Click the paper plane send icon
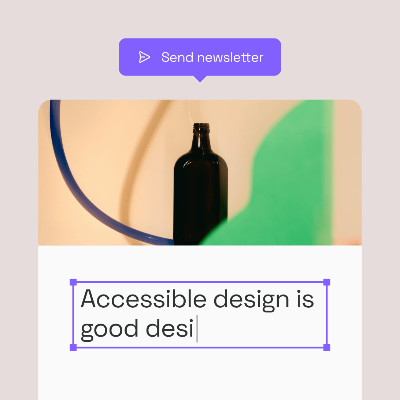Viewport: 400px width, 400px height. (144, 57)
